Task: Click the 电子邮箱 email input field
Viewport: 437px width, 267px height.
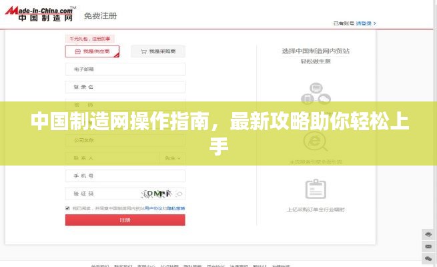Action: pyautogui.click(x=125, y=69)
